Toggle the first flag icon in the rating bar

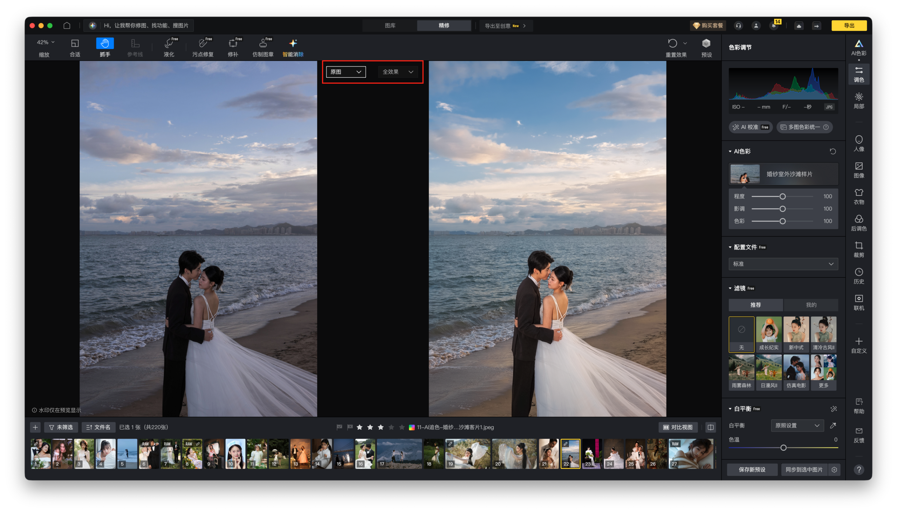[x=339, y=427]
